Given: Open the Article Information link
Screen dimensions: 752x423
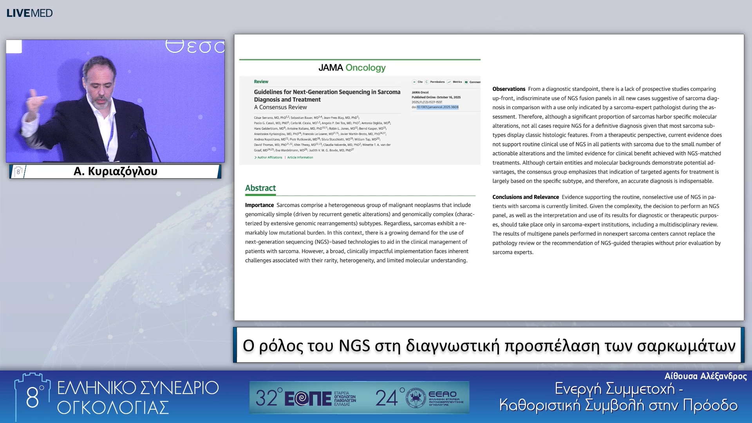Looking at the screenshot, I should tap(300, 157).
